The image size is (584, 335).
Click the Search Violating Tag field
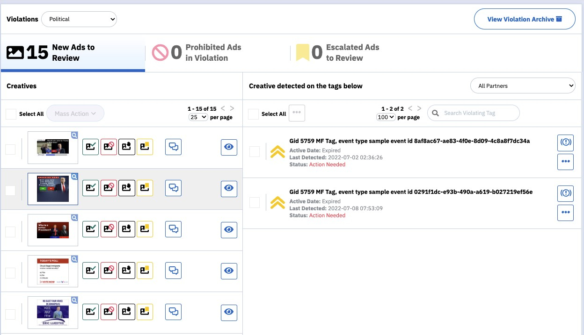click(x=474, y=113)
